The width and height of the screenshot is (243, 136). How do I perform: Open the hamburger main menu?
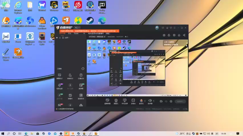pos(174,28)
